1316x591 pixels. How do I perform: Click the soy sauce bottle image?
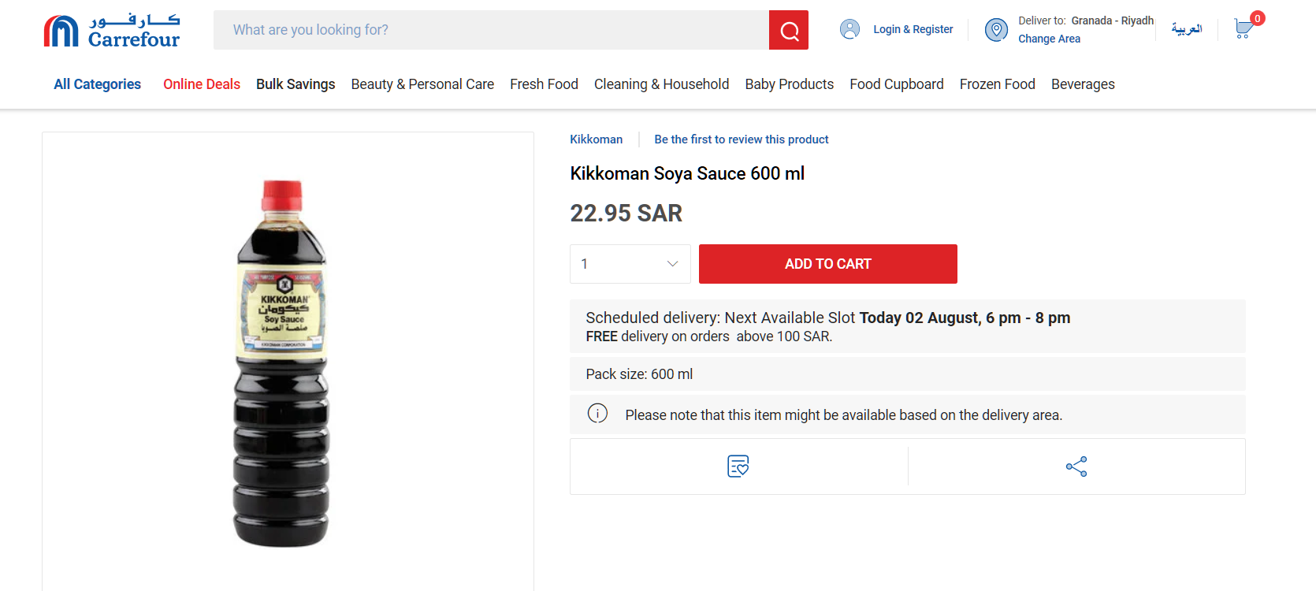(x=282, y=362)
